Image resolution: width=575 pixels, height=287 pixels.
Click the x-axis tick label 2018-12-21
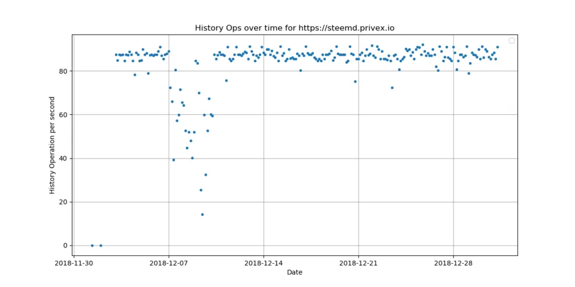click(358, 263)
